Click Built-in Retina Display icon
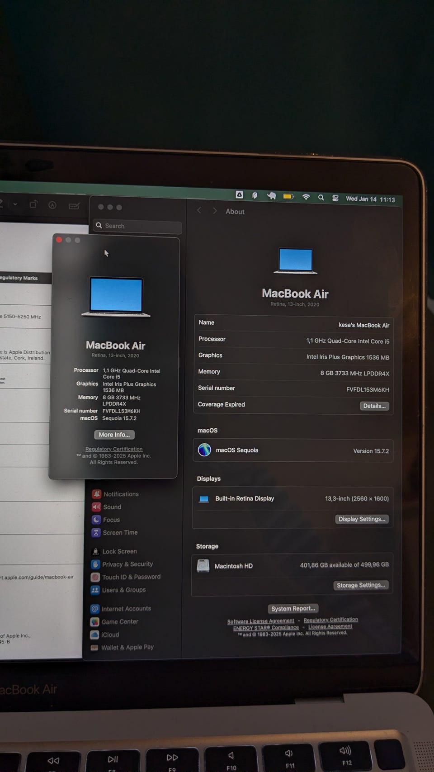Image resolution: width=434 pixels, height=772 pixels. [204, 499]
